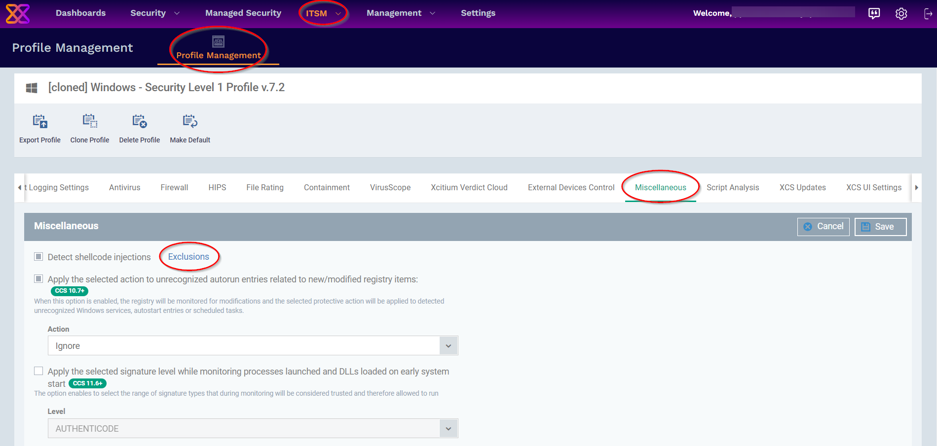The image size is (937, 446).
Task: Open the feedback chat icon
Action: point(874,13)
